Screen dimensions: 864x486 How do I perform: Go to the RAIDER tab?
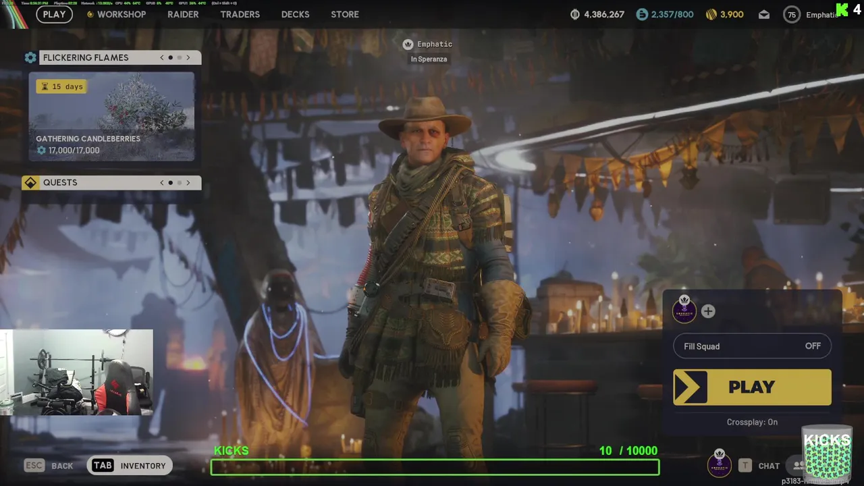coord(183,14)
